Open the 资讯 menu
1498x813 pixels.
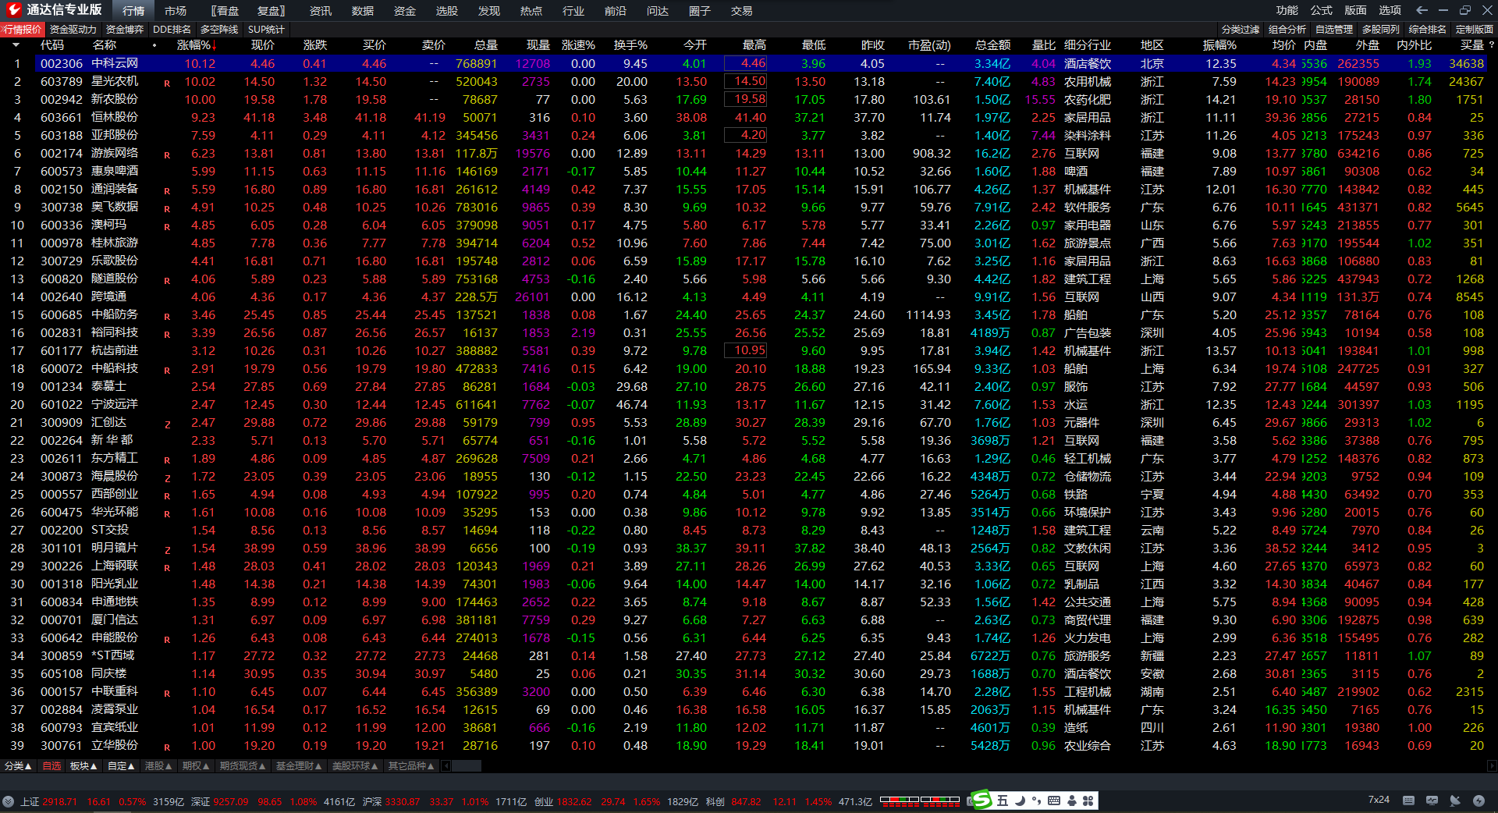(x=321, y=11)
